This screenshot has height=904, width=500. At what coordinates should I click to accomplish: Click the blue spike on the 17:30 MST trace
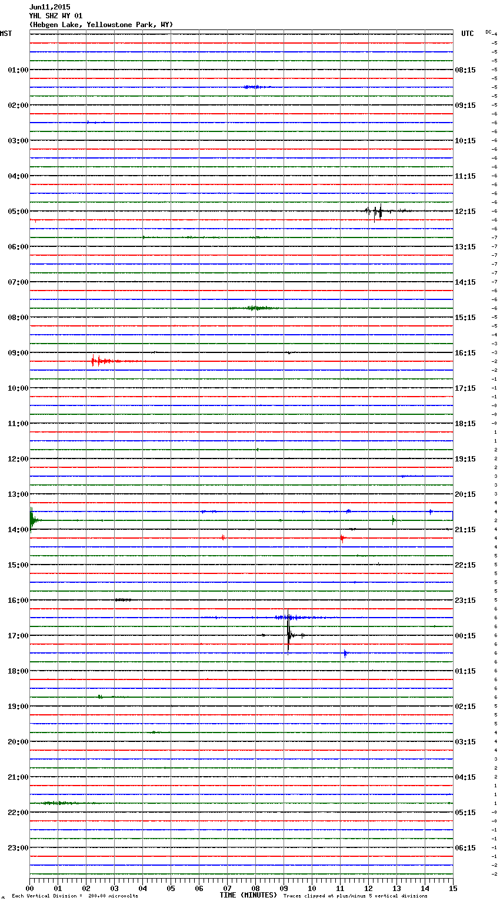tap(345, 653)
